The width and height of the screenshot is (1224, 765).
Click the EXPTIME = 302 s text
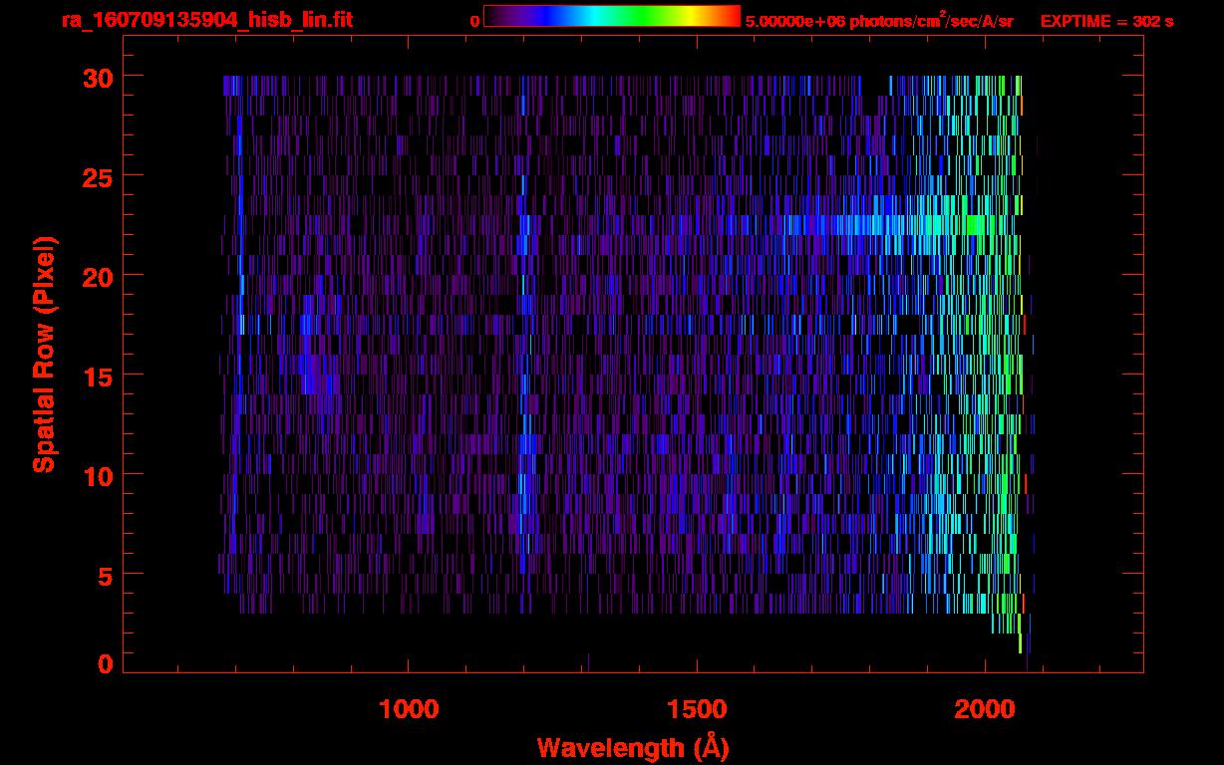pos(1106,21)
